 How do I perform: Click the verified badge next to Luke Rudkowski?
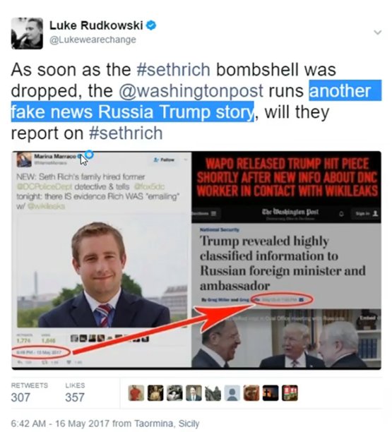pos(151,25)
